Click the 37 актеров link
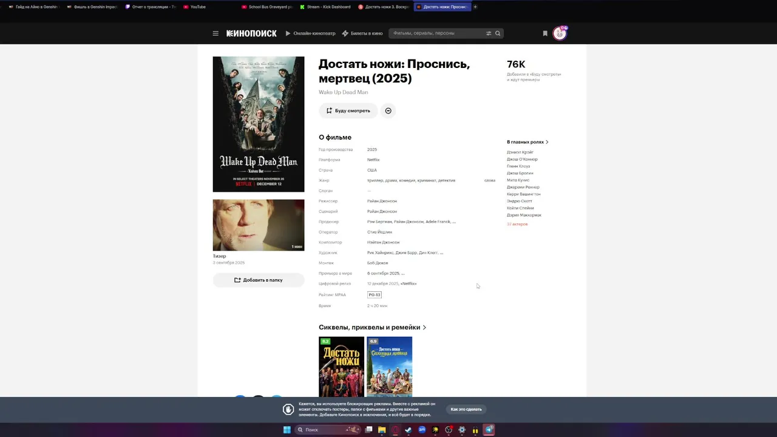The image size is (777, 437). click(517, 224)
